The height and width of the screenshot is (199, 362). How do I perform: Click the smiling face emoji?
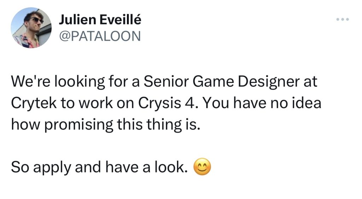click(202, 167)
